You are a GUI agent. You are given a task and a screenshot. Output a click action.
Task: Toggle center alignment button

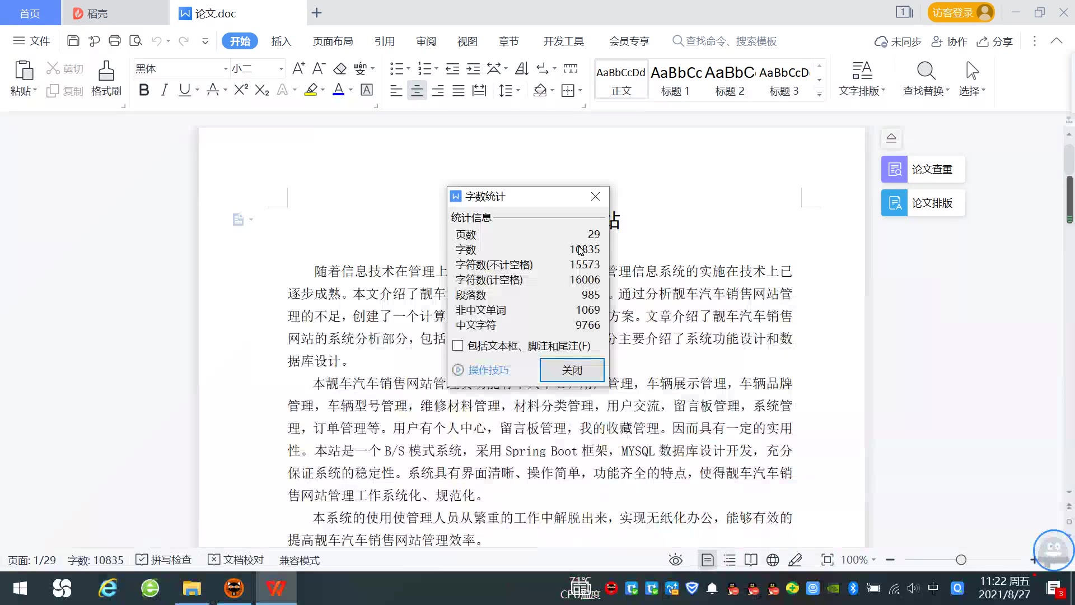(x=417, y=90)
